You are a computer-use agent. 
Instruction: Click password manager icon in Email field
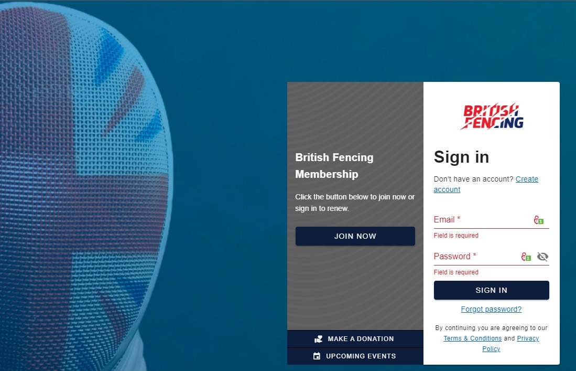(538, 220)
